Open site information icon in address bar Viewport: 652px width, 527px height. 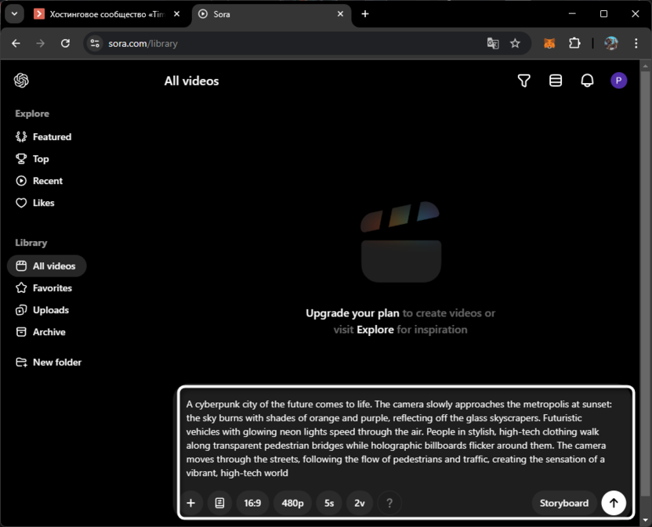pyautogui.click(x=95, y=43)
